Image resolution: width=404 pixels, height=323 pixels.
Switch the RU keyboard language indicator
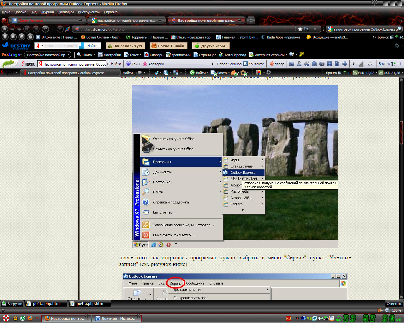pyautogui.click(x=288, y=318)
